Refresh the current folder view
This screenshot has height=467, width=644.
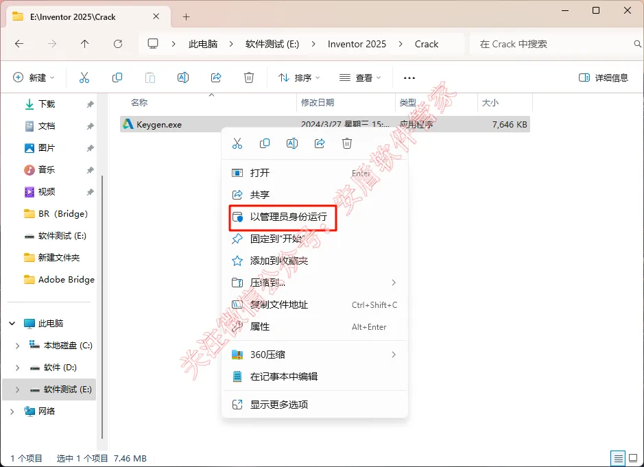[x=118, y=43]
